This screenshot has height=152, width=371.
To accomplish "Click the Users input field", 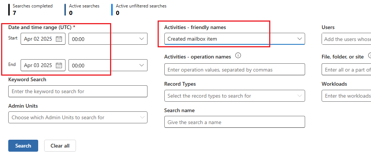I will (346, 39).
